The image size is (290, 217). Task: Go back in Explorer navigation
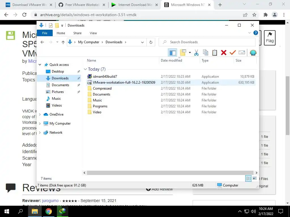coord(42,42)
